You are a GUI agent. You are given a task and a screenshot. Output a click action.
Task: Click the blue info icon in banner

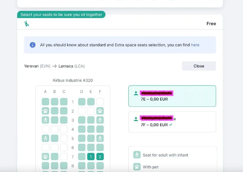click(x=33, y=45)
